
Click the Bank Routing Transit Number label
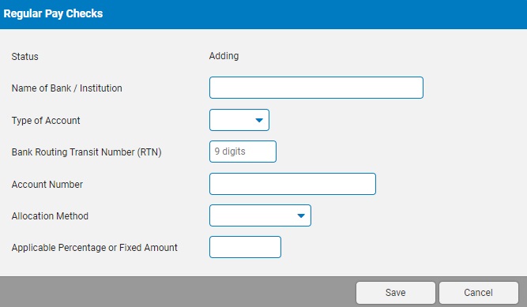tap(86, 152)
